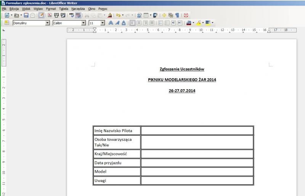Screen dimensions: 305x196
Task: Click the Save document icon
Action: [x=26, y=15]
